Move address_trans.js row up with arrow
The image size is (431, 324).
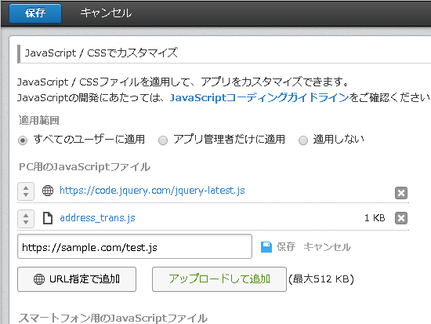coord(26,216)
